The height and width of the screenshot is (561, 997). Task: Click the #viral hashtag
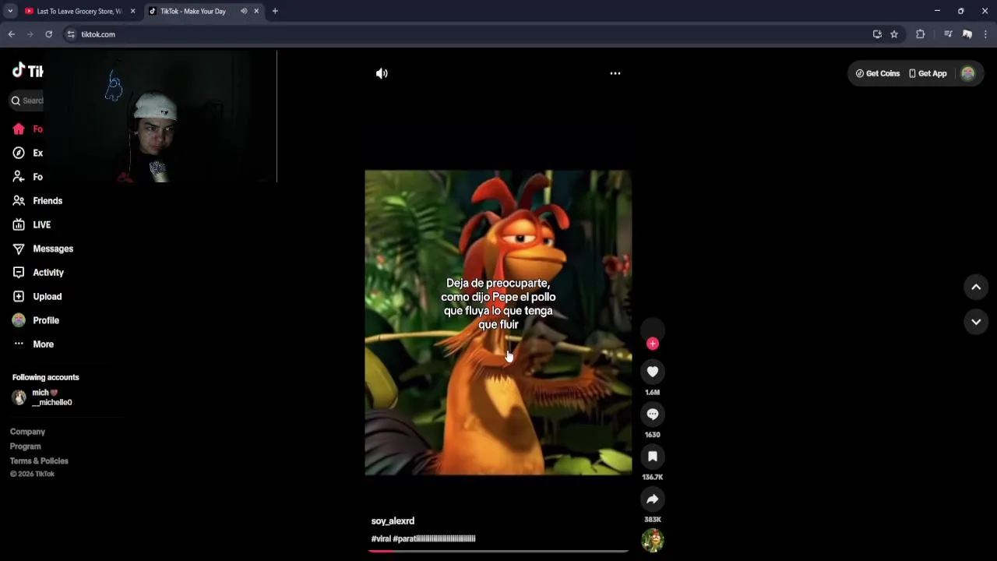coord(381,538)
